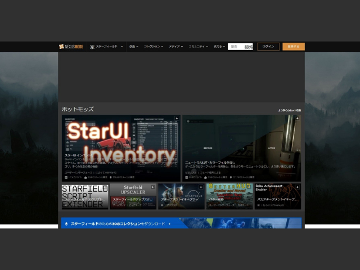Click the orange register button

point(294,47)
